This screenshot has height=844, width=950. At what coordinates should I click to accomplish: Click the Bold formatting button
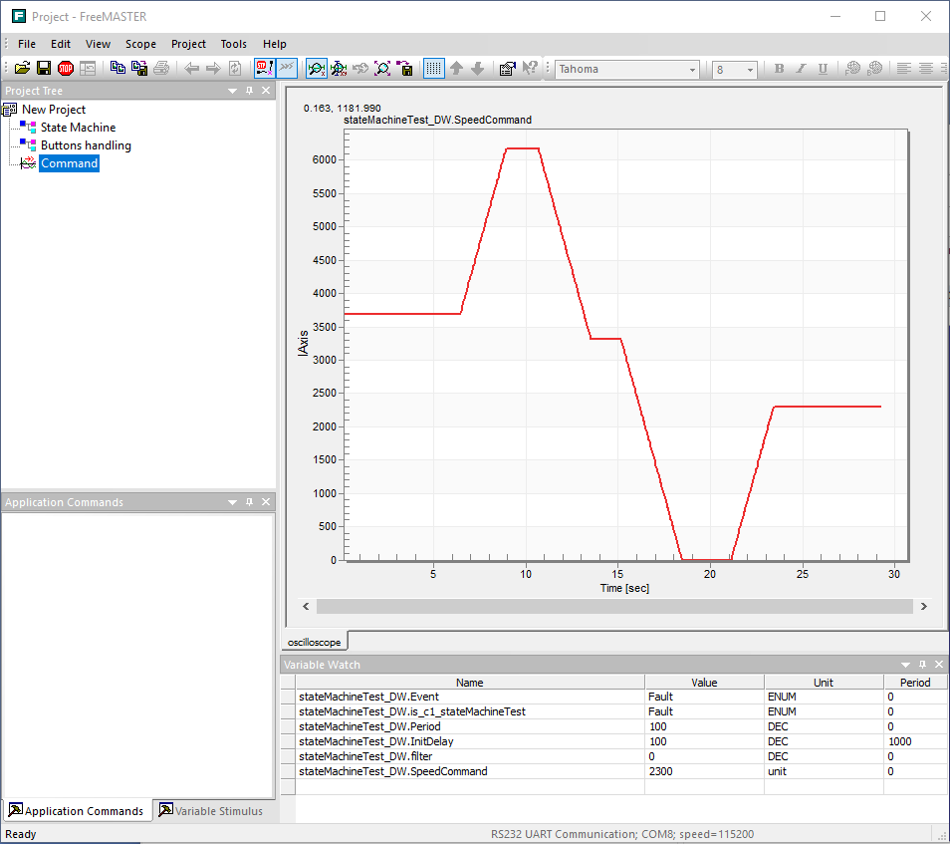[779, 69]
